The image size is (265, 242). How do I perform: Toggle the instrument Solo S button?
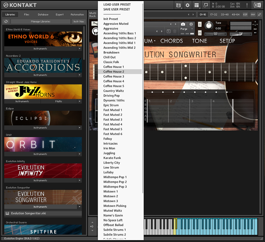(x=200, y=24)
